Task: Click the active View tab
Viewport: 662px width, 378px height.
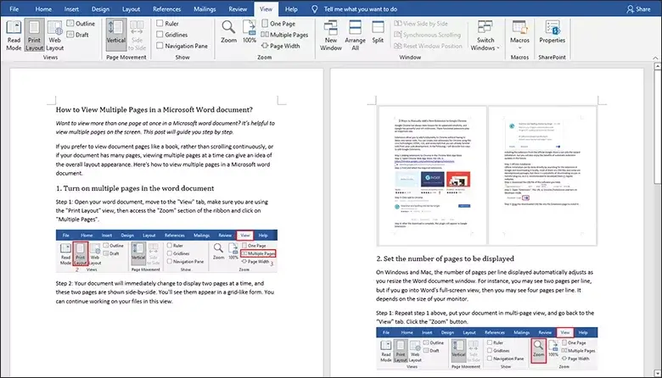Action: [266, 8]
